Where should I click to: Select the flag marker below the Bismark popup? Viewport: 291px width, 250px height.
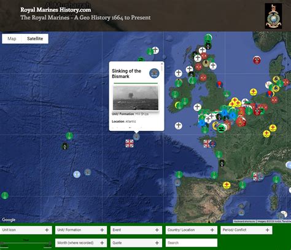(130, 143)
